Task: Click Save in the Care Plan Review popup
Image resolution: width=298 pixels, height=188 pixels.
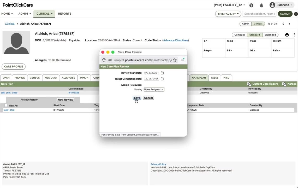Action: tap(137, 98)
